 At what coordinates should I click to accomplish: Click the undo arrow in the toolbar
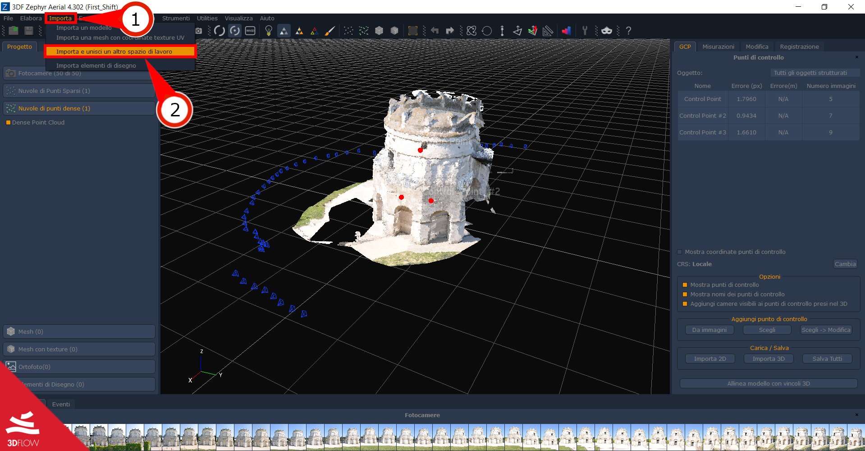pyautogui.click(x=434, y=31)
